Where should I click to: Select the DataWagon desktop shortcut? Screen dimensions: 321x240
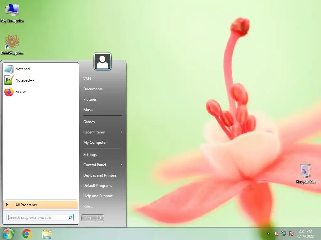pyautogui.click(x=12, y=45)
